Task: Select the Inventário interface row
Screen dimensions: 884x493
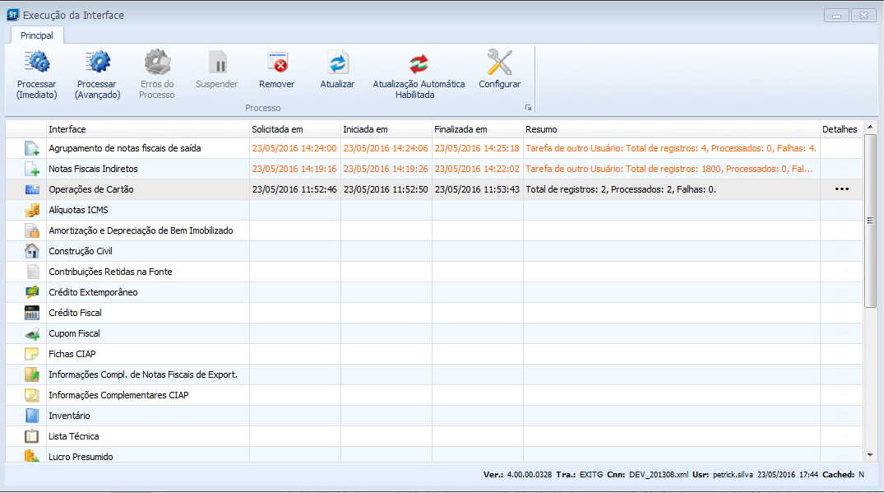Action: click(69, 416)
